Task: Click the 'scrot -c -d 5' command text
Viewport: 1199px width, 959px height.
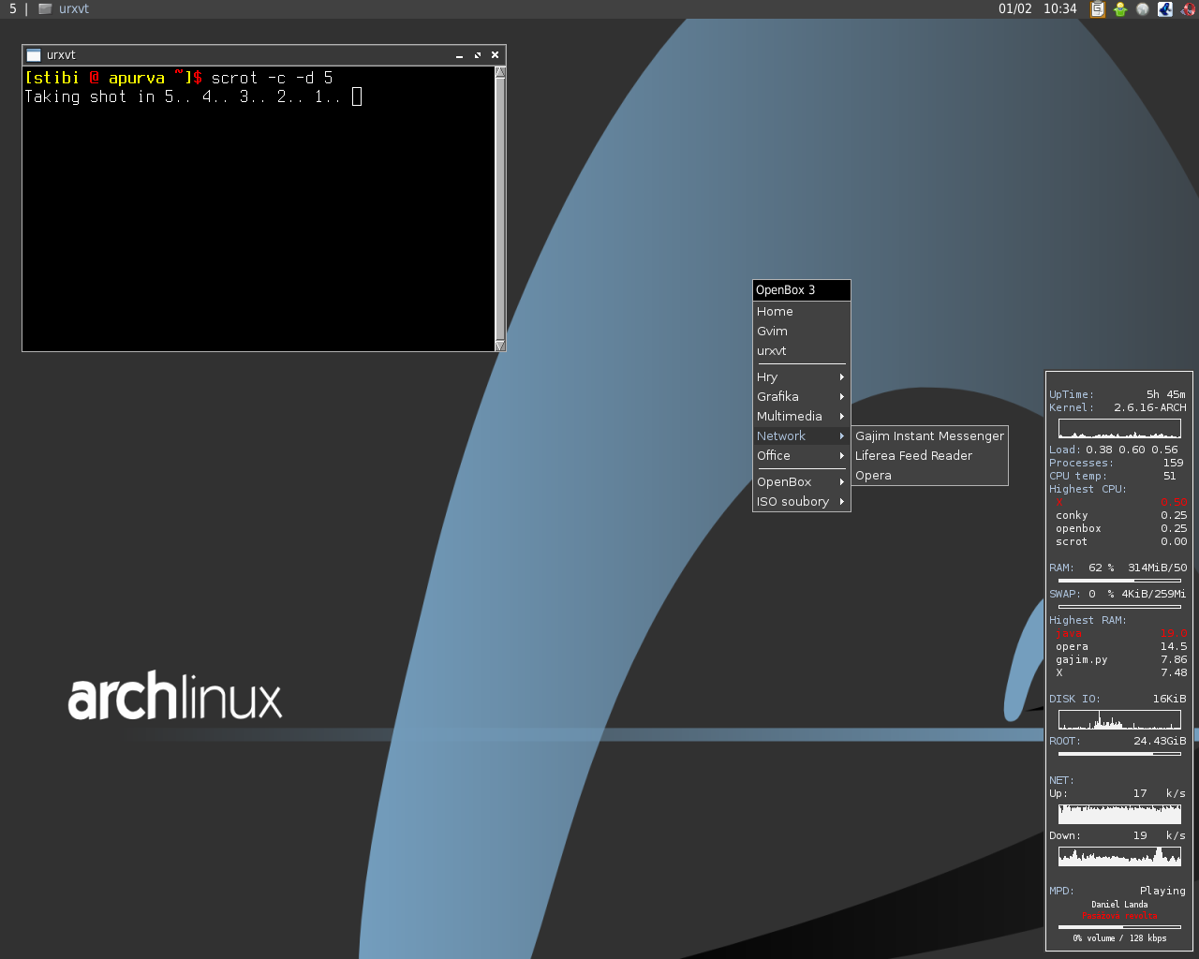Action: 272,78
